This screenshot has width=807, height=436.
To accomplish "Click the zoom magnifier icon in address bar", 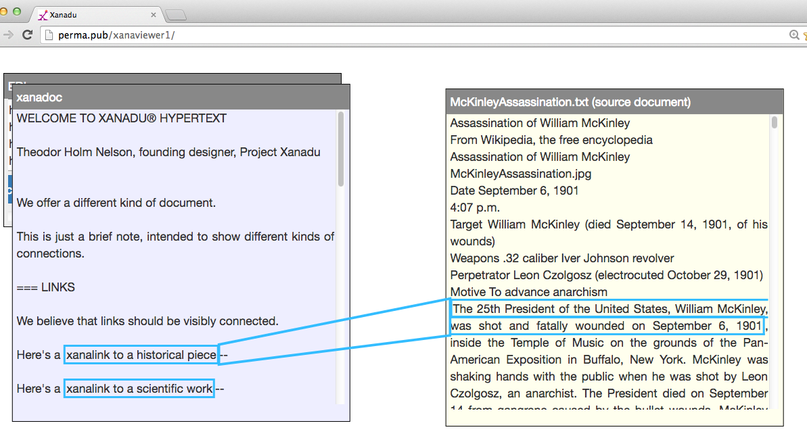I will pos(794,35).
